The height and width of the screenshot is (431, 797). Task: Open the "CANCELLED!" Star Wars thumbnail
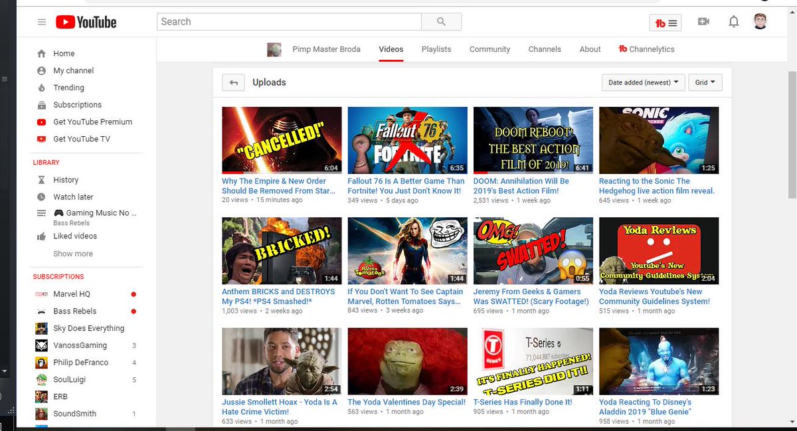282,140
